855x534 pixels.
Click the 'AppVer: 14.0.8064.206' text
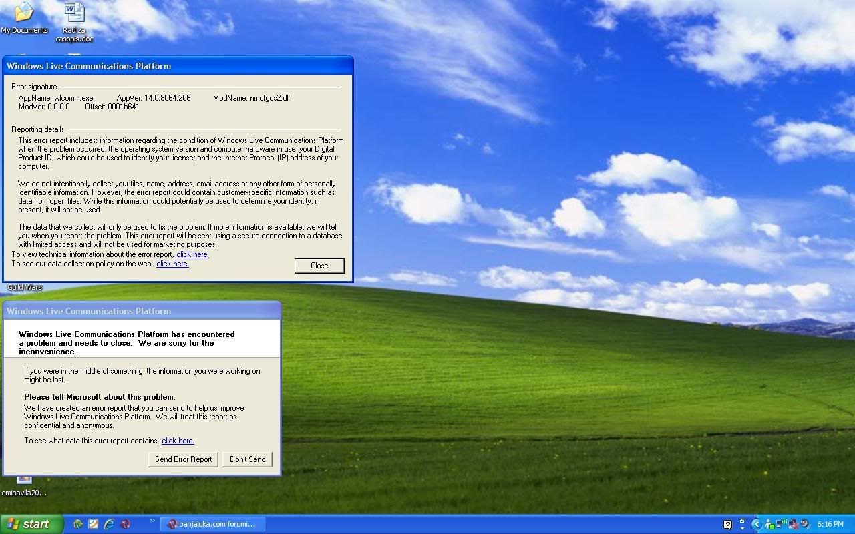click(154, 98)
